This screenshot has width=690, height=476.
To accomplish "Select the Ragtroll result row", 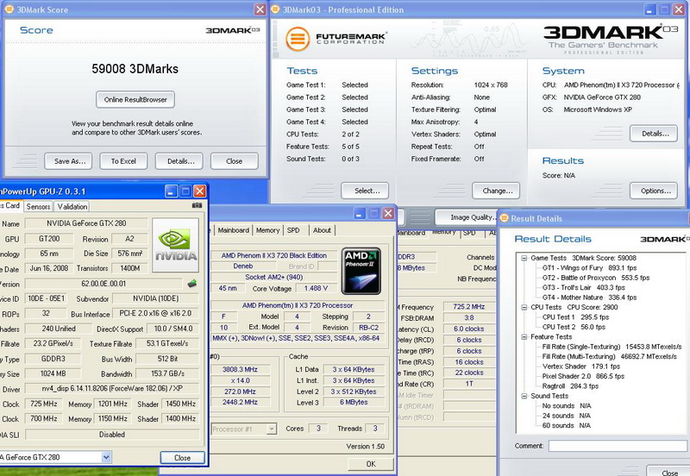I will [x=570, y=386].
